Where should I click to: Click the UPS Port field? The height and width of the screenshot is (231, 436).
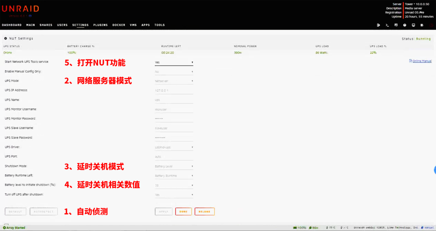(174, 157)
